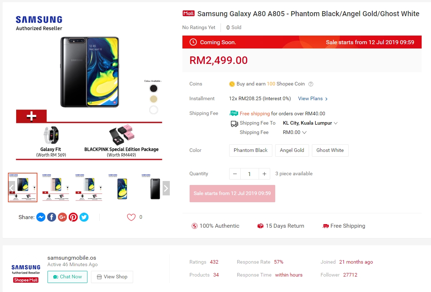This screenshot has width=431, height=292.
Task: Click the quantity input field
Action: tap(249, 174)
